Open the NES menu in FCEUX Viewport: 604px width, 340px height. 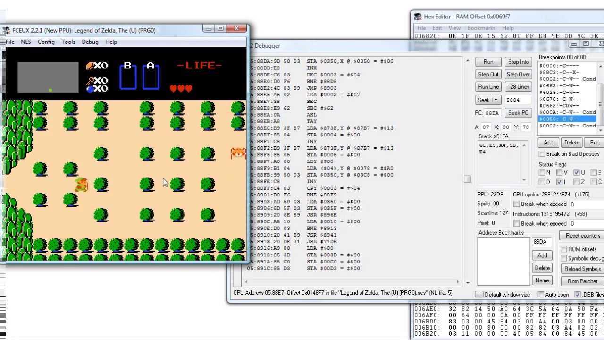pos(26,42)
